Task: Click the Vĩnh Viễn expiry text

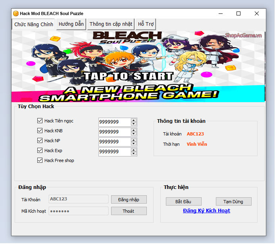Action: pyautogui.click(x=197, y=144)
